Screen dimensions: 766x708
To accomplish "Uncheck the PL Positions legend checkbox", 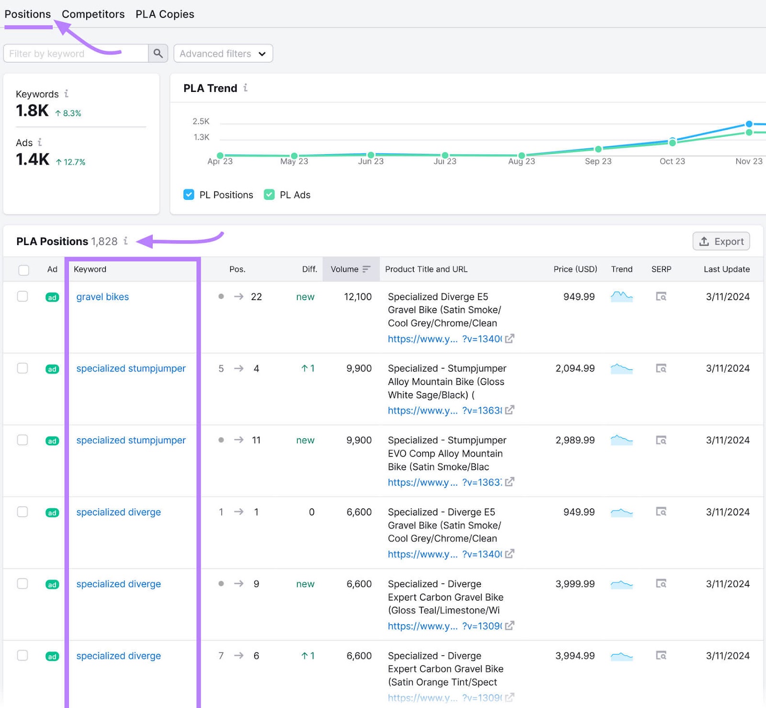I will (189, 194).
